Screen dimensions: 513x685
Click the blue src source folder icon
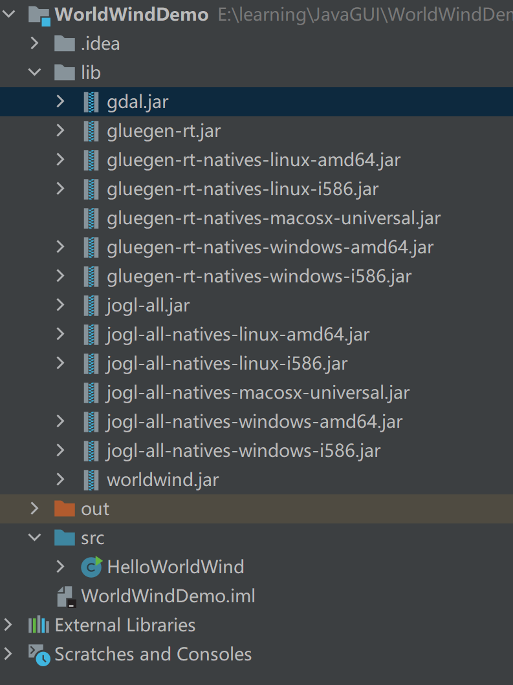[x=65, y=538]
